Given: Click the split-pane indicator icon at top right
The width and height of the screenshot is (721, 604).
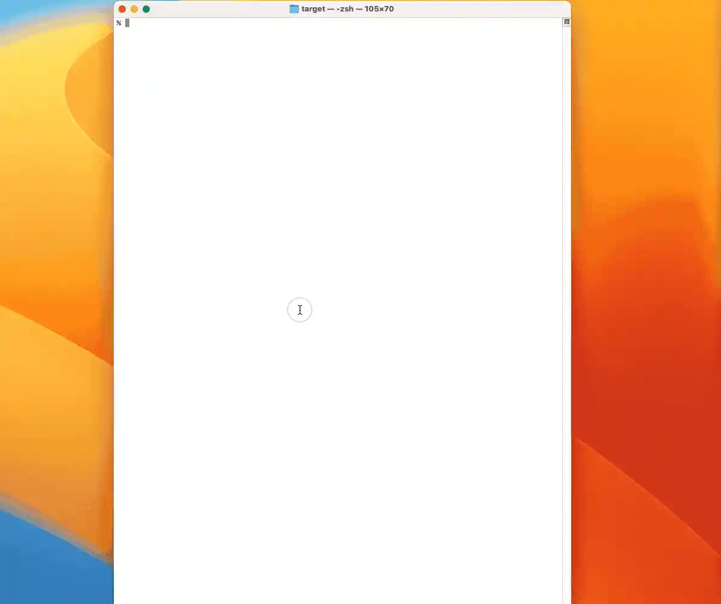Looking at the screenshot, I should coord(566,22).
